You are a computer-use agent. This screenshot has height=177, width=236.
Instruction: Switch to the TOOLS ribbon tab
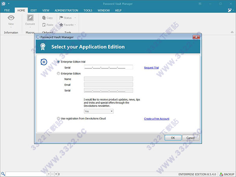(x=87, y=10)
